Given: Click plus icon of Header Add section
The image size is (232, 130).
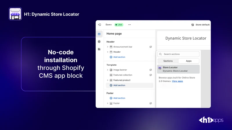Looking at the screenshot, I should coord(111,57).
